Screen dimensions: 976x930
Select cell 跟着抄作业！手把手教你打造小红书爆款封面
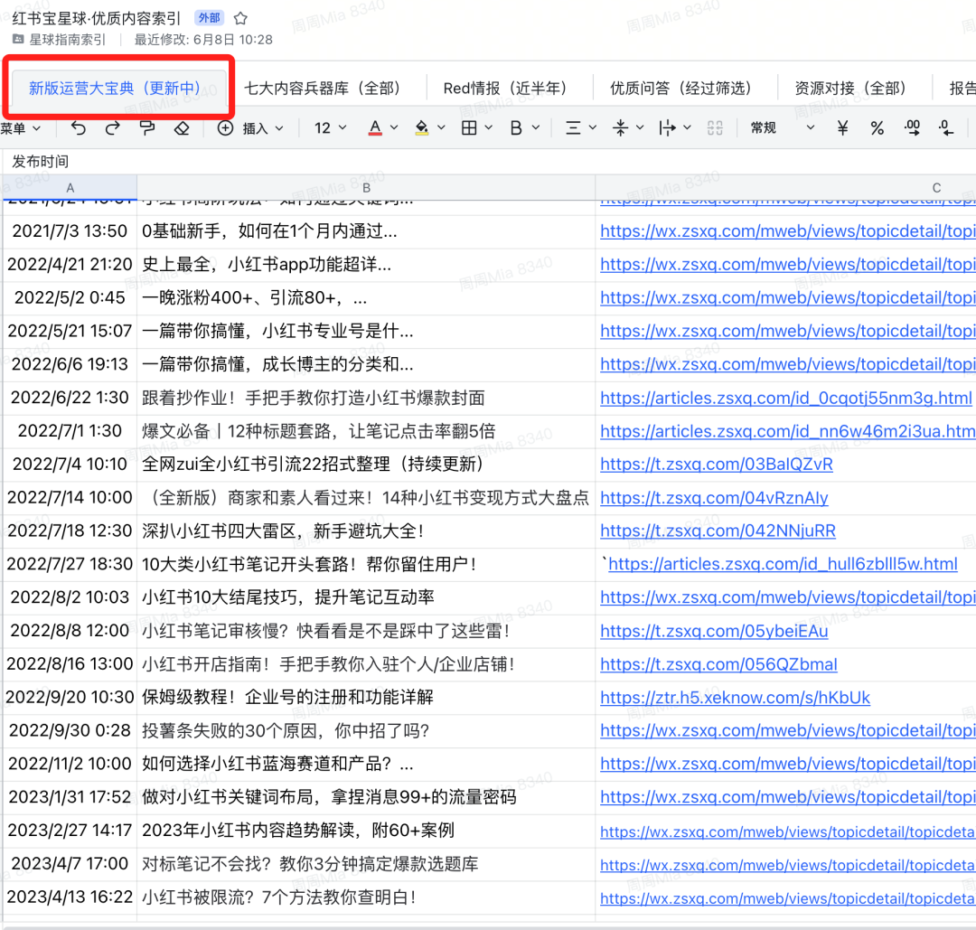(x=366, y=398)
